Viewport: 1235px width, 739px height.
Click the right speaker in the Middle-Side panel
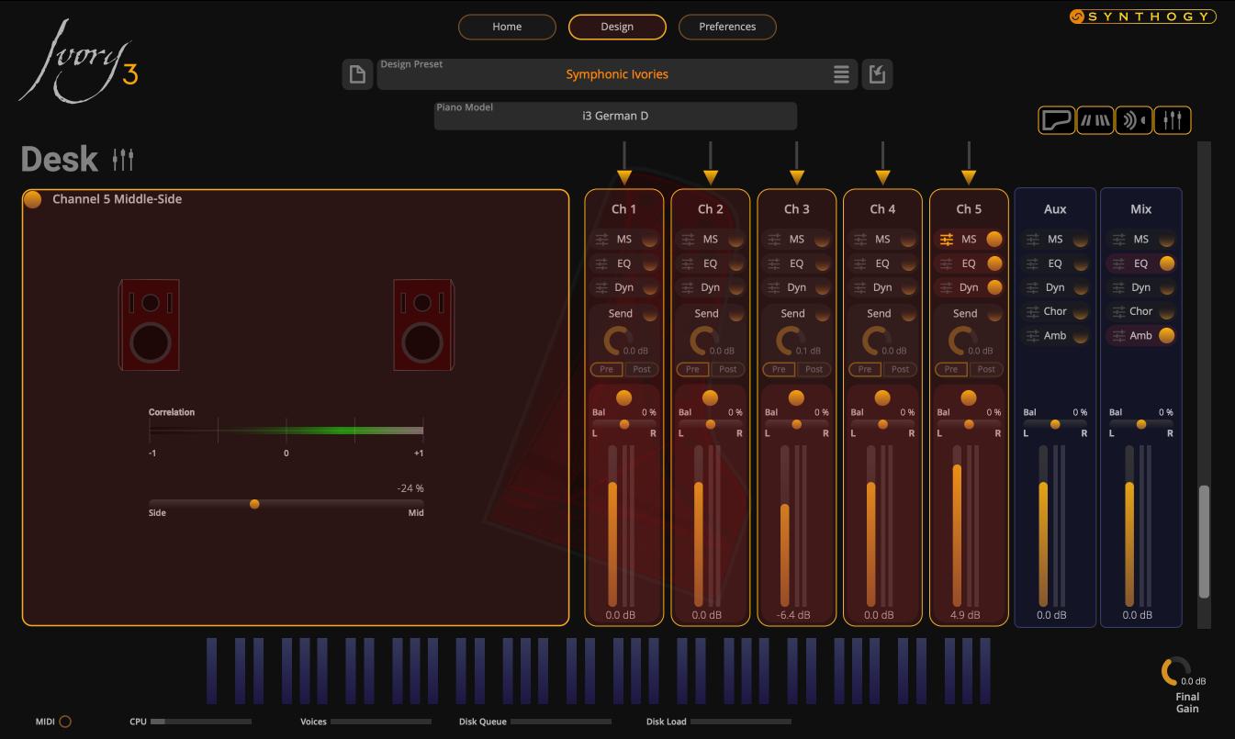point(422,325)
